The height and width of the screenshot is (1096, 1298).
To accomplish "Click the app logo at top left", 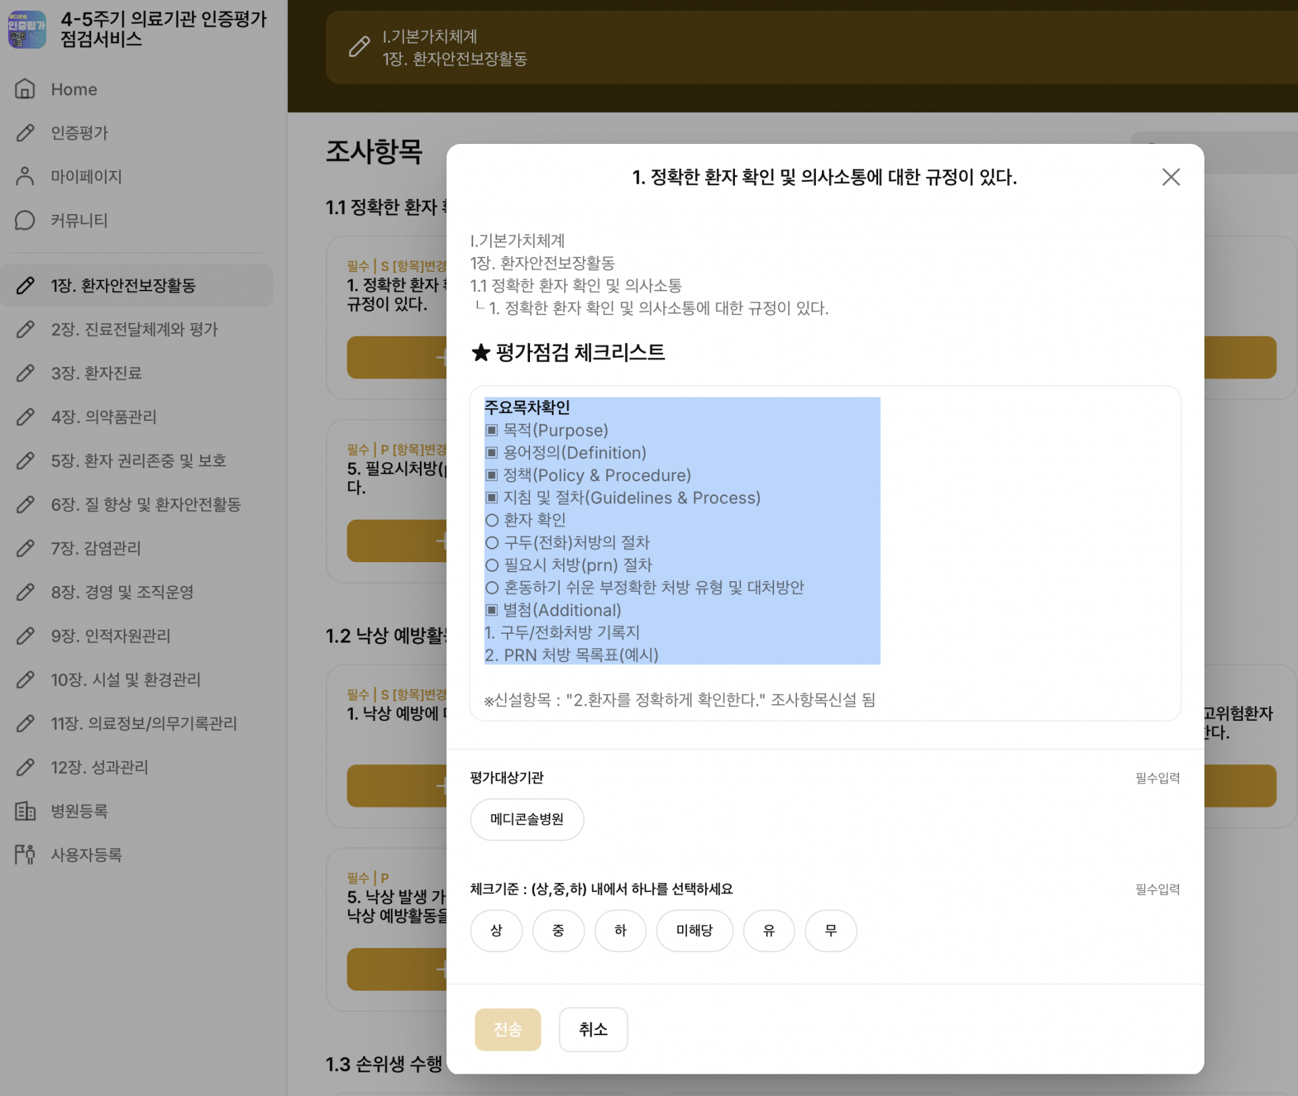I will (x=27, y=29).
